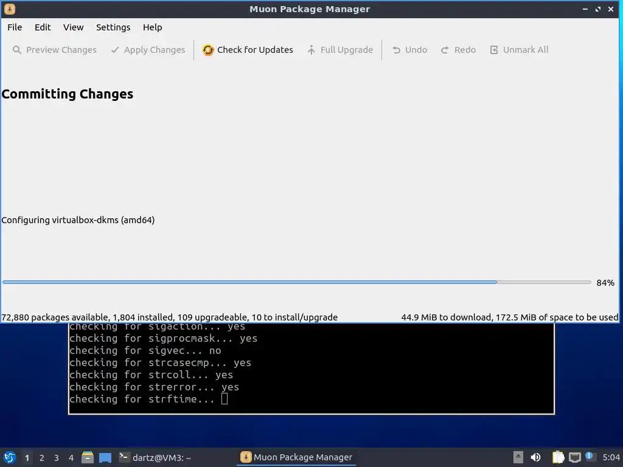The height and width of the screenshot is (467, 623).
Task: Click the show desktop panel icon
Action: [x=105, y=457]
